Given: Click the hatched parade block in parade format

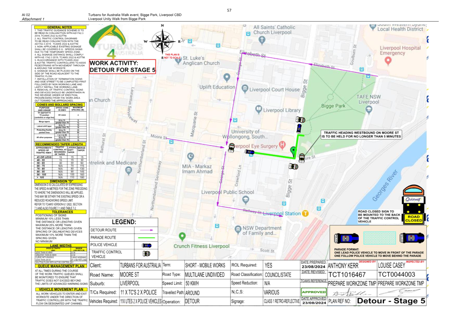Looking at the screenshot, I should (x=379, y=238).
